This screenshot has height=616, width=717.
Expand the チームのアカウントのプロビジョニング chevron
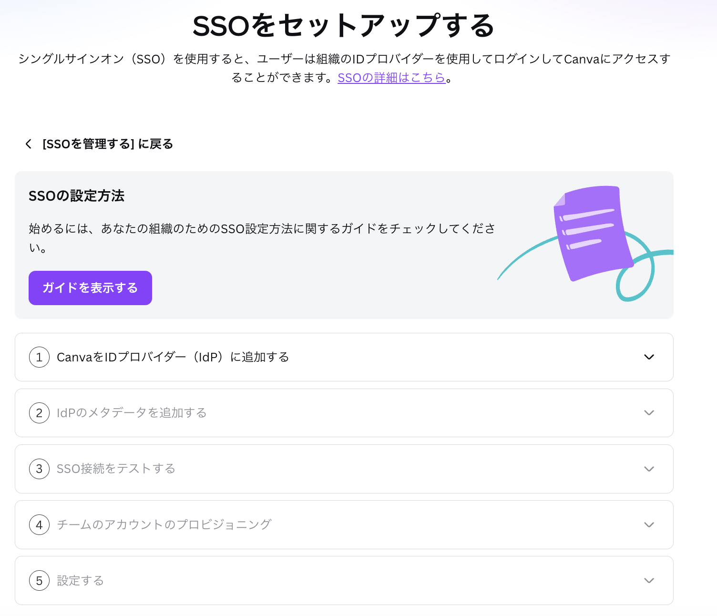(x=649, y=525)
